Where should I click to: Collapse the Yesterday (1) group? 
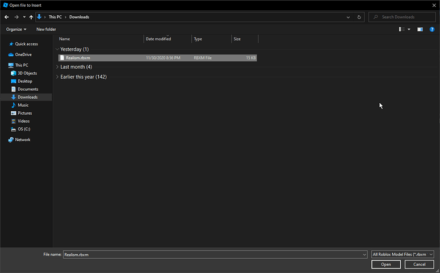coord(57,49)
